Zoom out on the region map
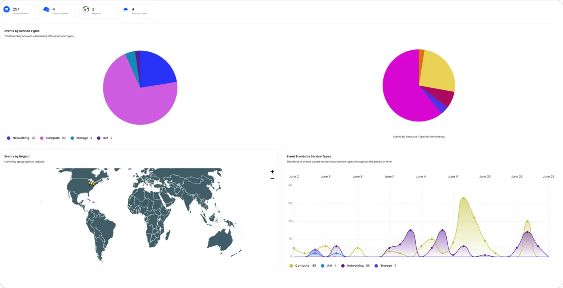The width and height of the screenshot is (563, 288). [272, 179]
